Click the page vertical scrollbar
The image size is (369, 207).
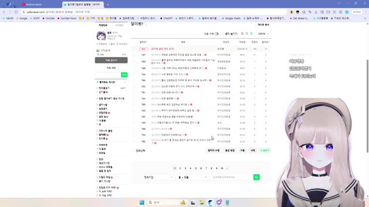coord(367,106)
